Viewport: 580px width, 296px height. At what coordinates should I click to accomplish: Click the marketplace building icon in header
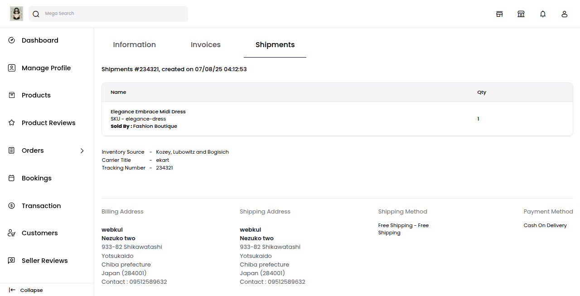pyautogui.click(x=521, y=14)
